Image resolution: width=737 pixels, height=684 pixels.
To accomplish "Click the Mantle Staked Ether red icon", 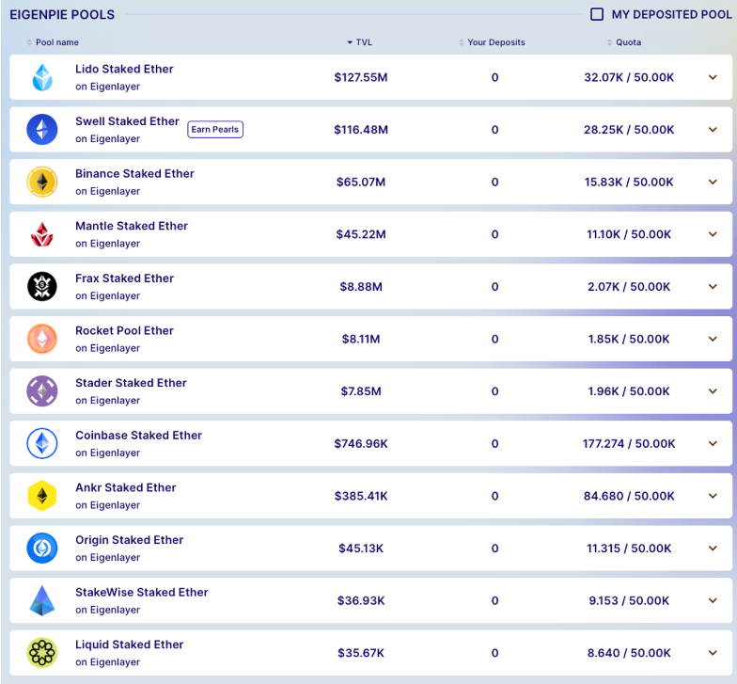I will [42, 234].
